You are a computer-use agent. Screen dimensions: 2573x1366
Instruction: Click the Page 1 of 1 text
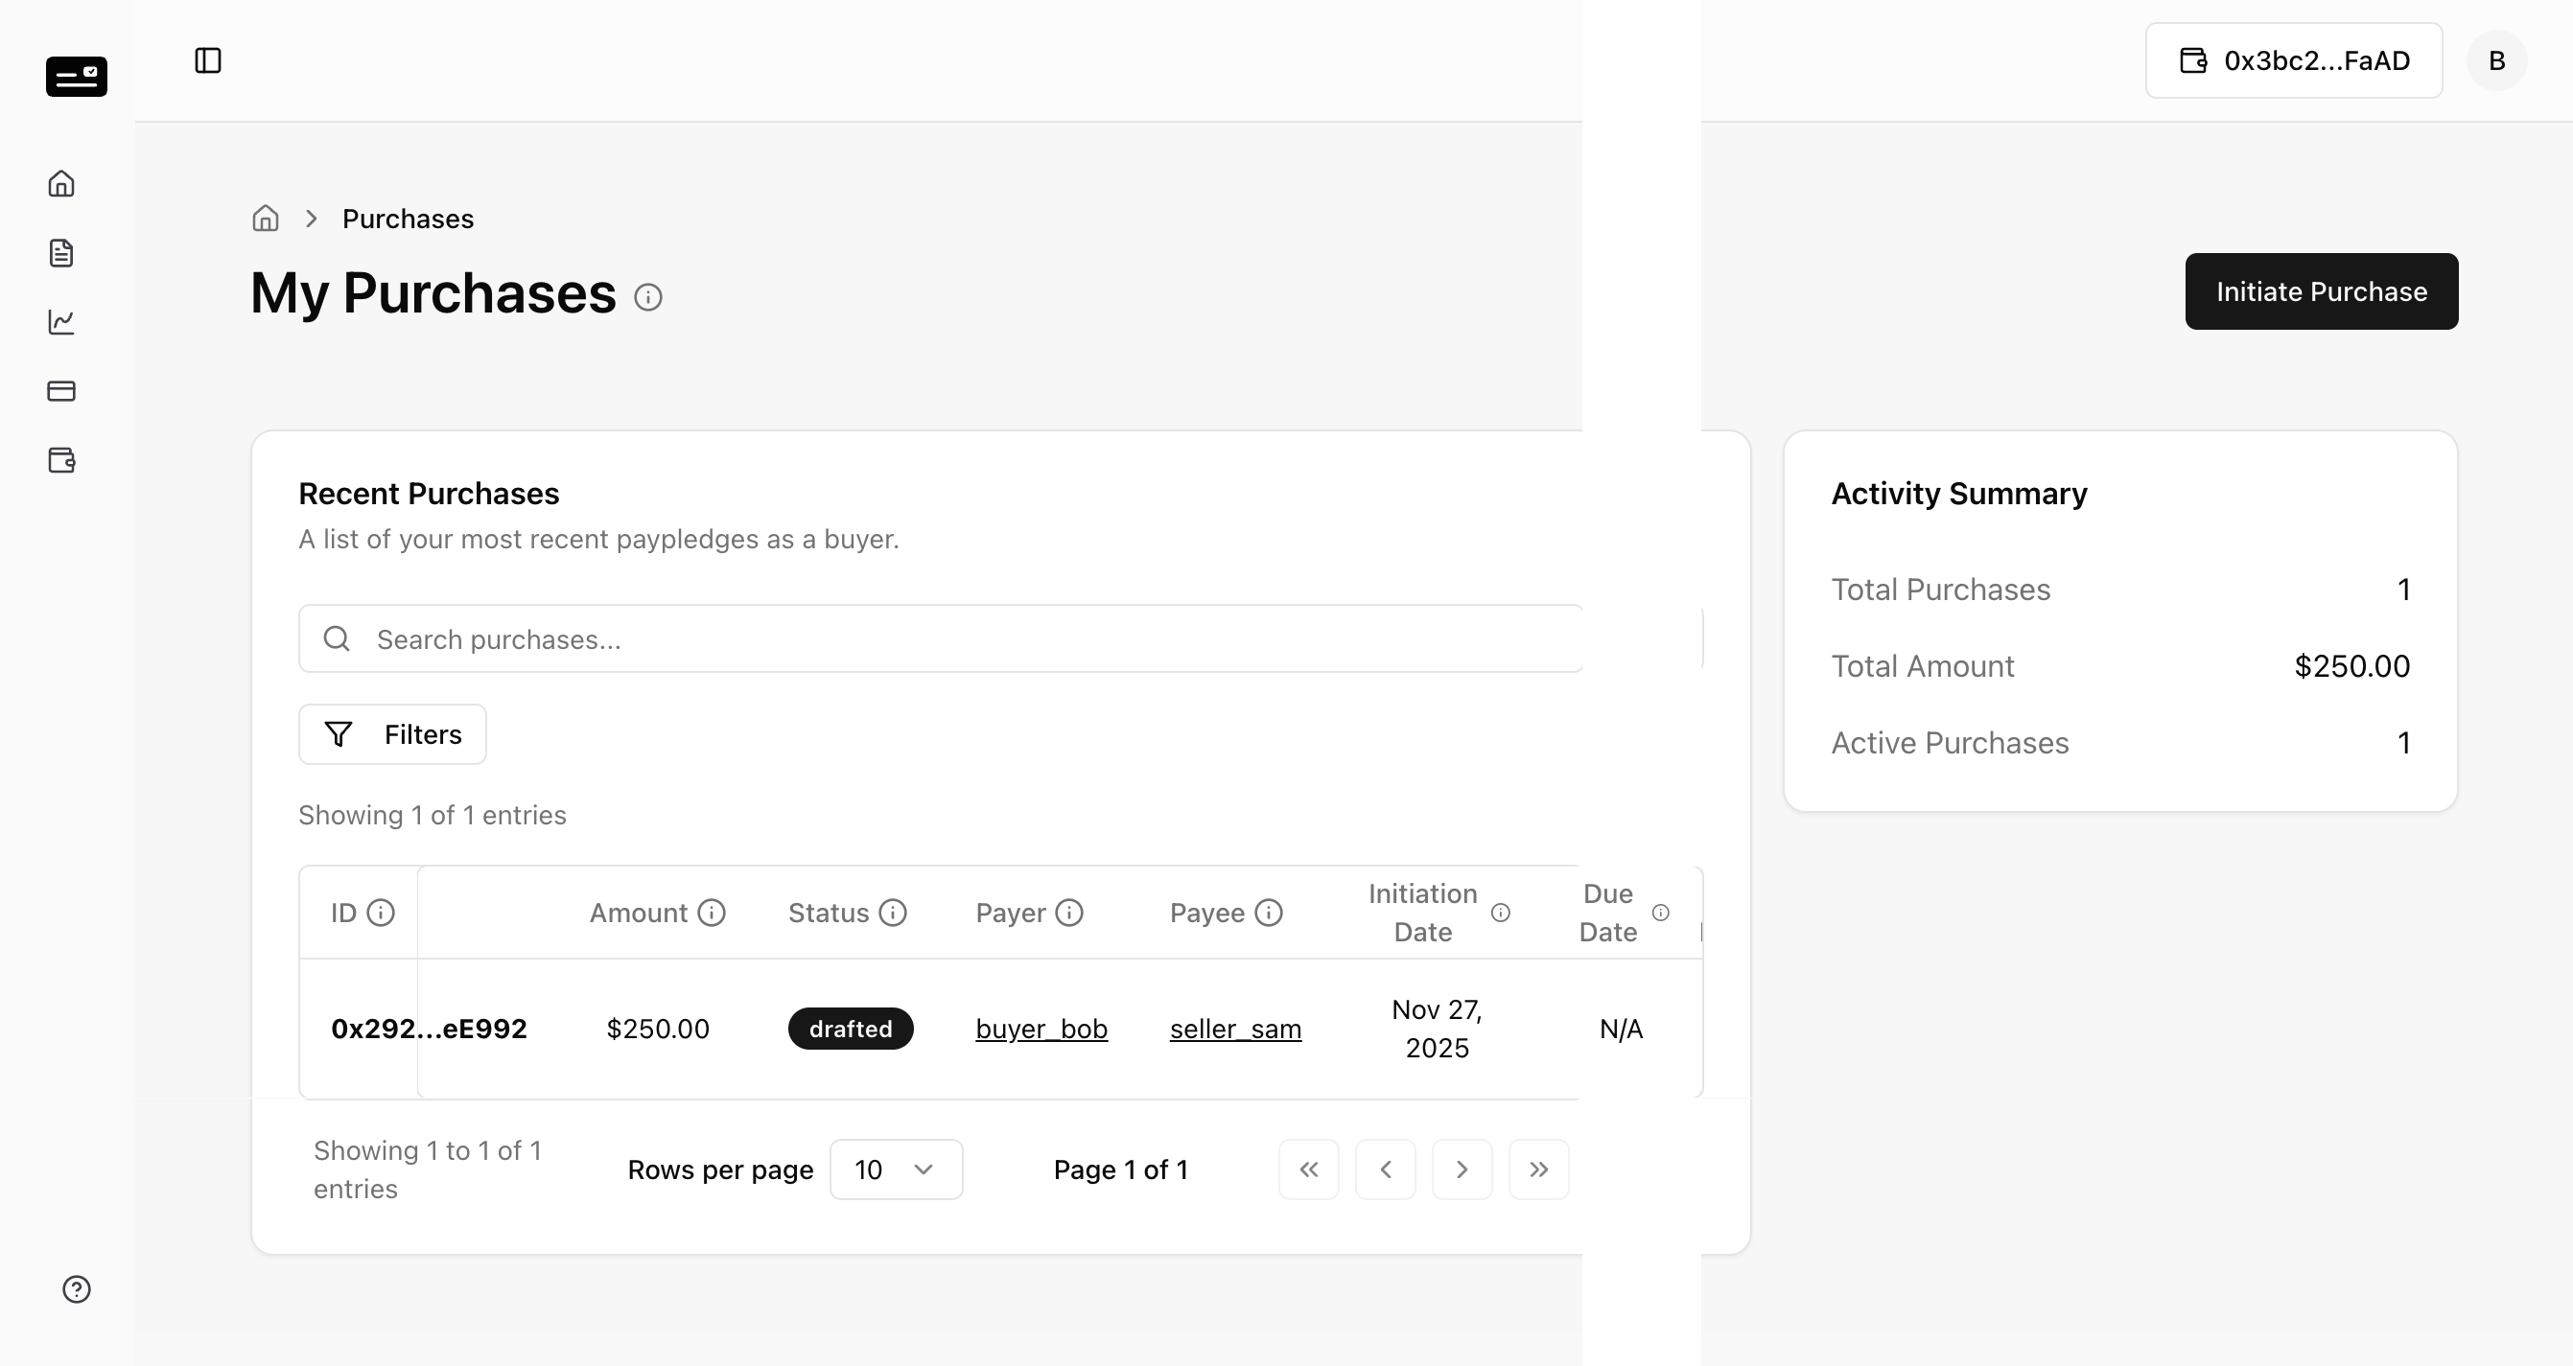(1121, 1169)
